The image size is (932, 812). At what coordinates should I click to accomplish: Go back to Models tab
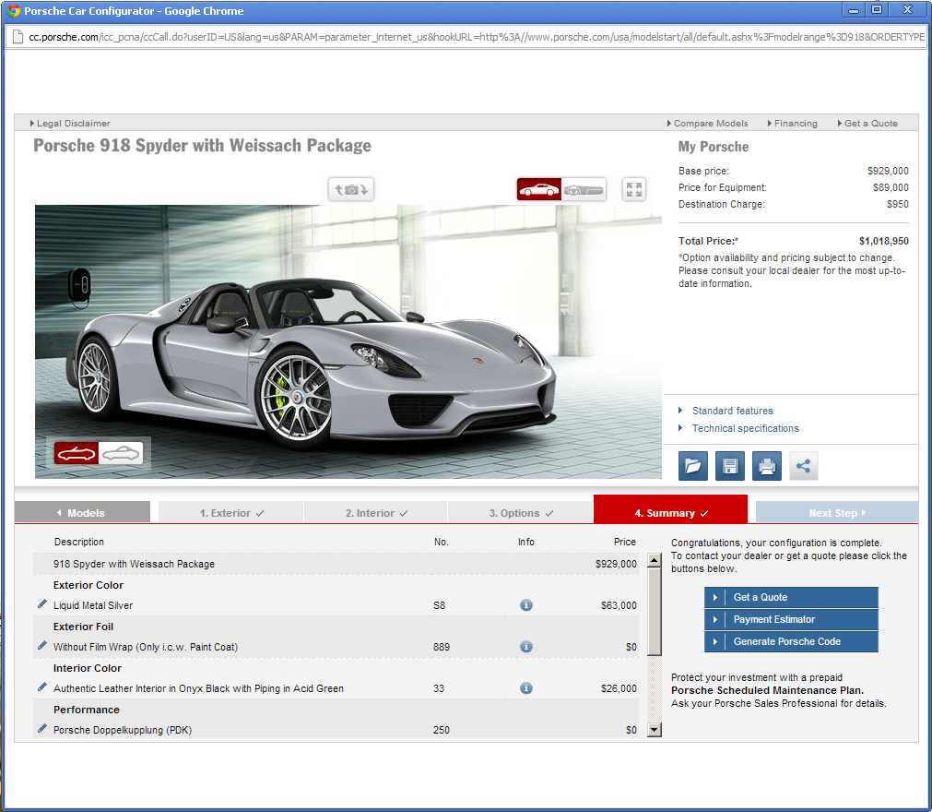82,512
